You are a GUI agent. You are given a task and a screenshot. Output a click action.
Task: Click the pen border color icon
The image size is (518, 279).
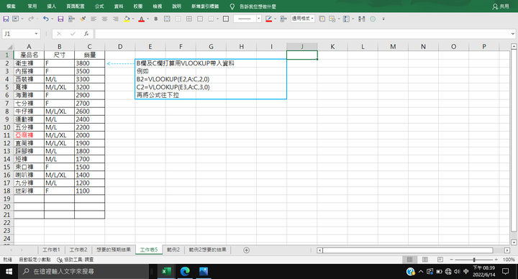click(268, 19)
